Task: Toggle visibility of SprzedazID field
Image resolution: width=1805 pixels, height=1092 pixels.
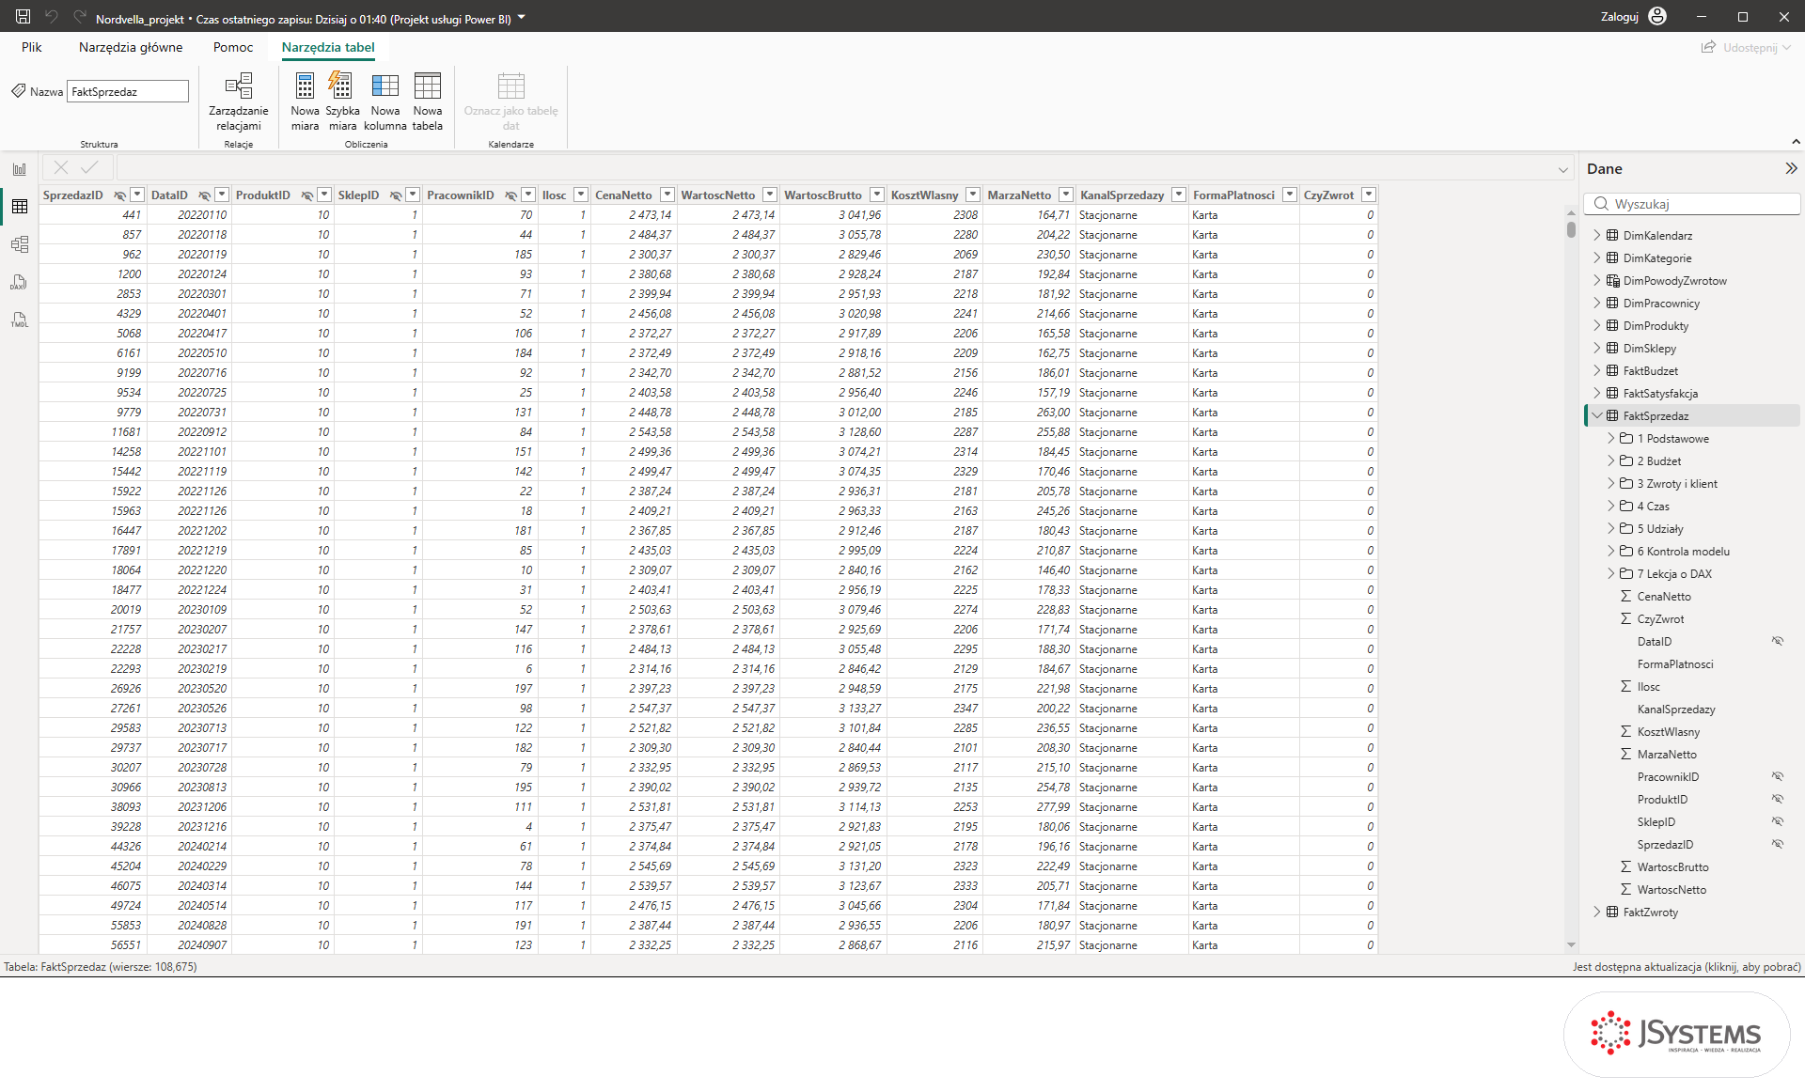Action: (1778, 844)
